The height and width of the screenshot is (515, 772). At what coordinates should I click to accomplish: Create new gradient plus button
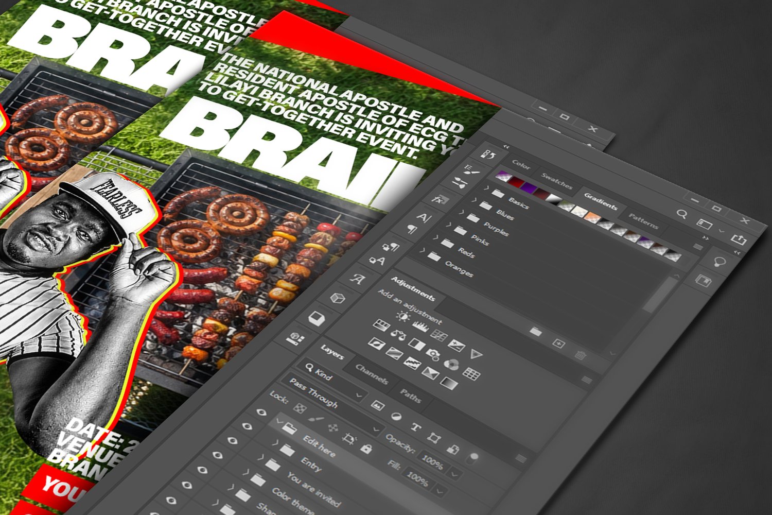(x=558, y=343)
